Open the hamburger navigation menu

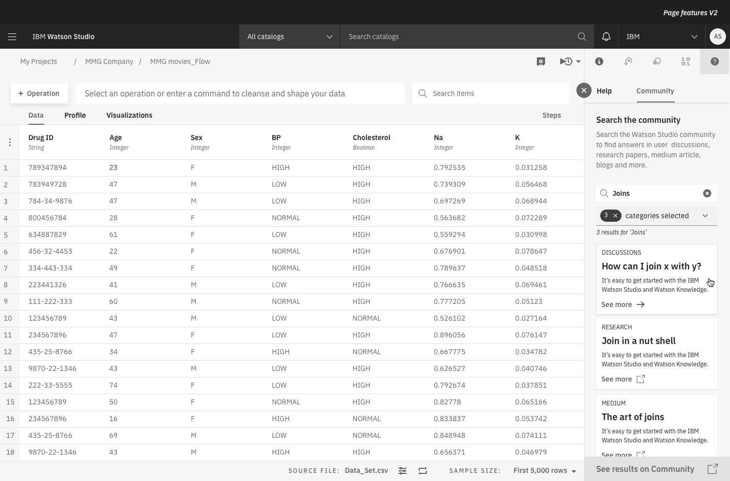(x=12, y=37)
